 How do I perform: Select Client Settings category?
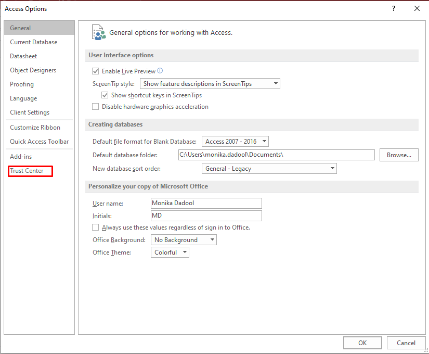click(40, 112)
